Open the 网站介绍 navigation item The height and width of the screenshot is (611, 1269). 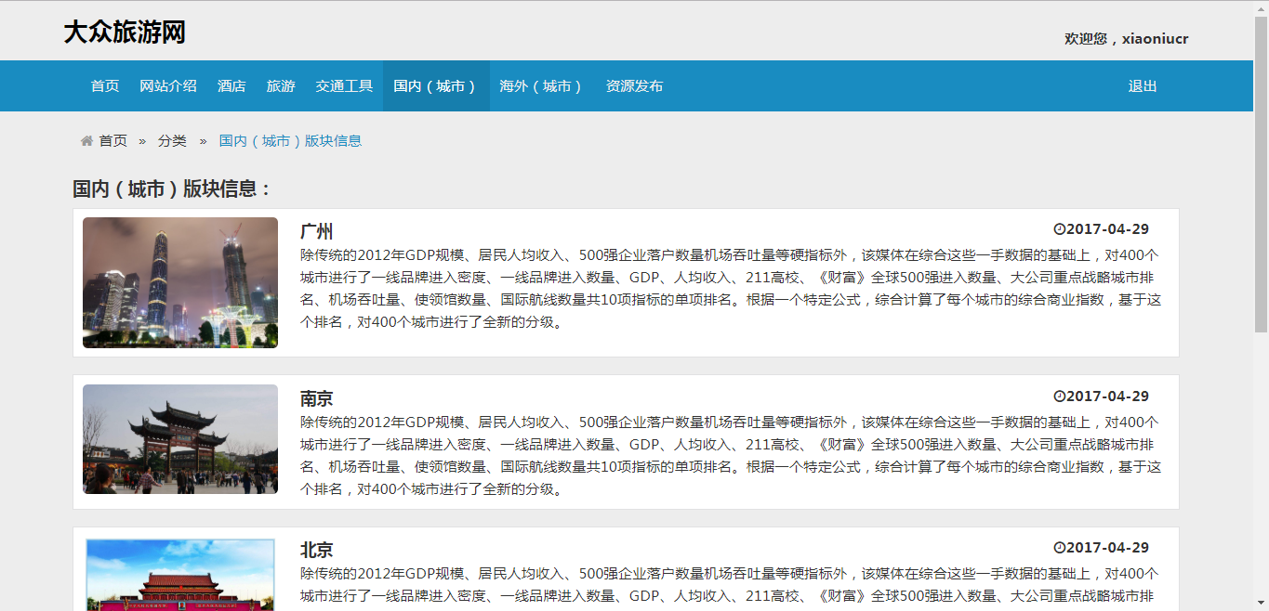click(x=168, y=86)
